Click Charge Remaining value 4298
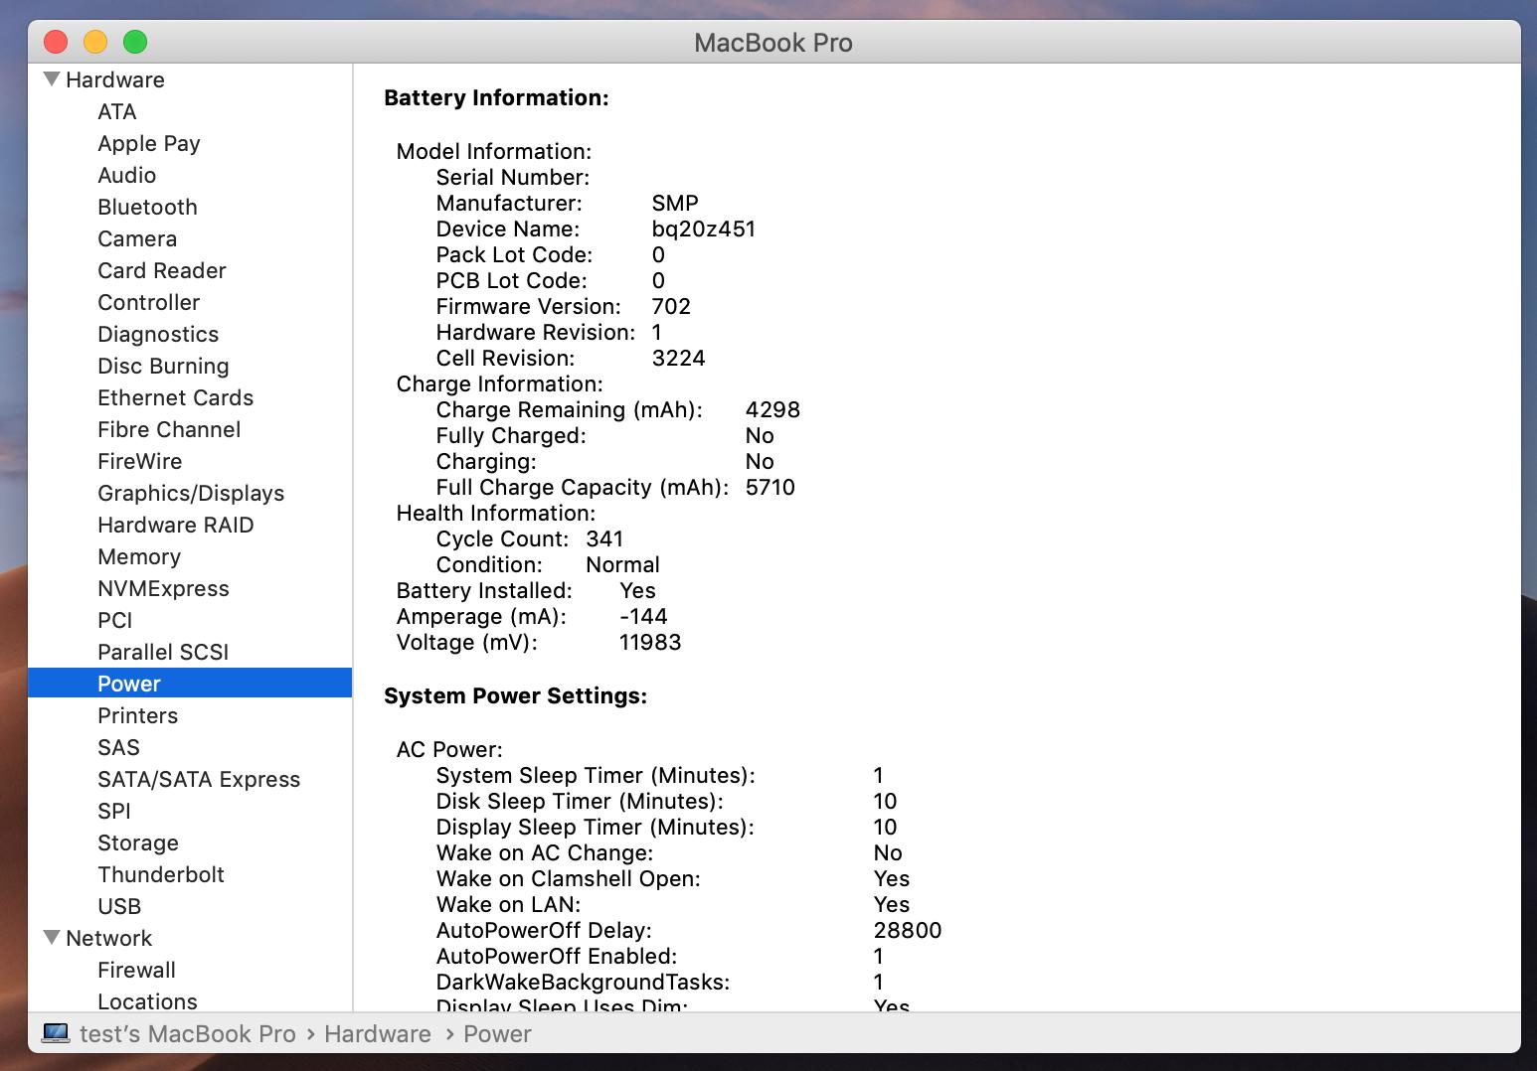1537x1071 pixels. [772, 409]
